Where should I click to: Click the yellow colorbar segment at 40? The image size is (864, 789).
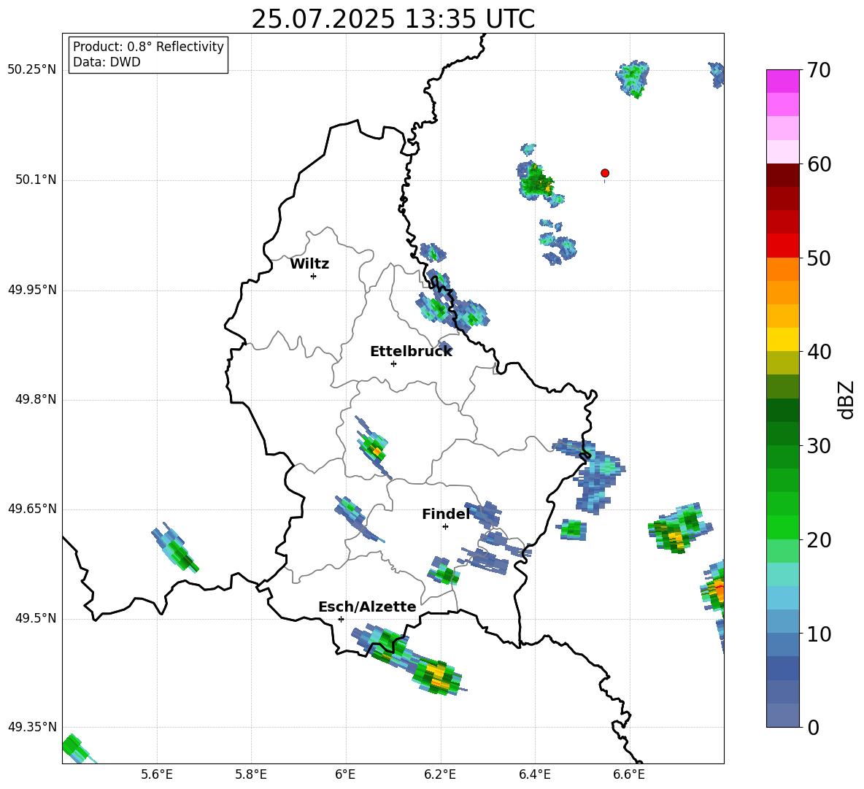click(782, 339)
